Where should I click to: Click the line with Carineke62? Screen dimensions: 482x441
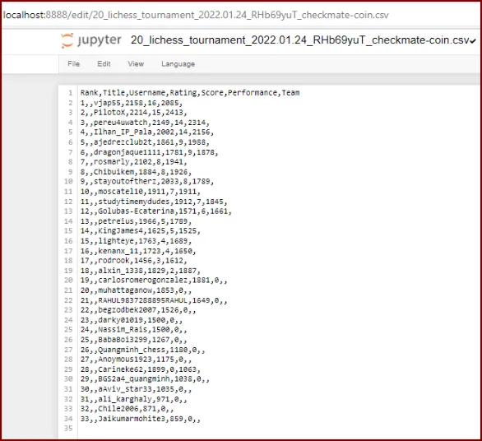point(141,369)
